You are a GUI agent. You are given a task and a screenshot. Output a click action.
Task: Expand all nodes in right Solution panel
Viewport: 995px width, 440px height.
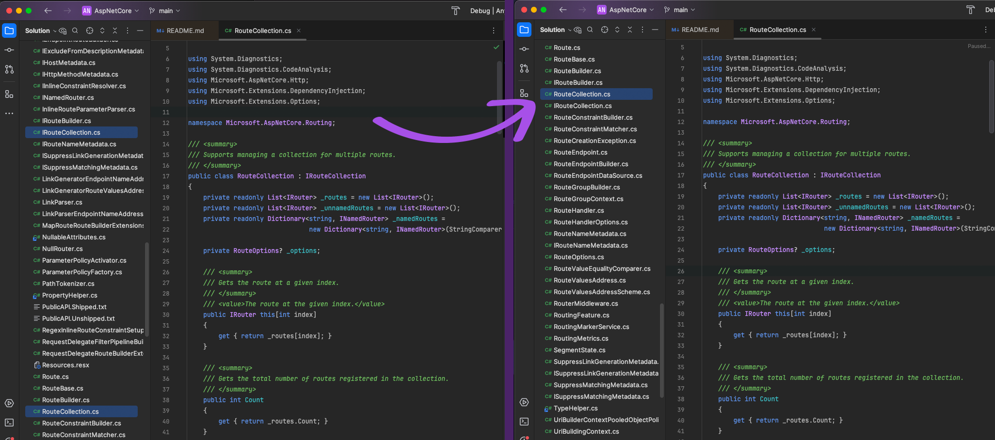(617, 30)
